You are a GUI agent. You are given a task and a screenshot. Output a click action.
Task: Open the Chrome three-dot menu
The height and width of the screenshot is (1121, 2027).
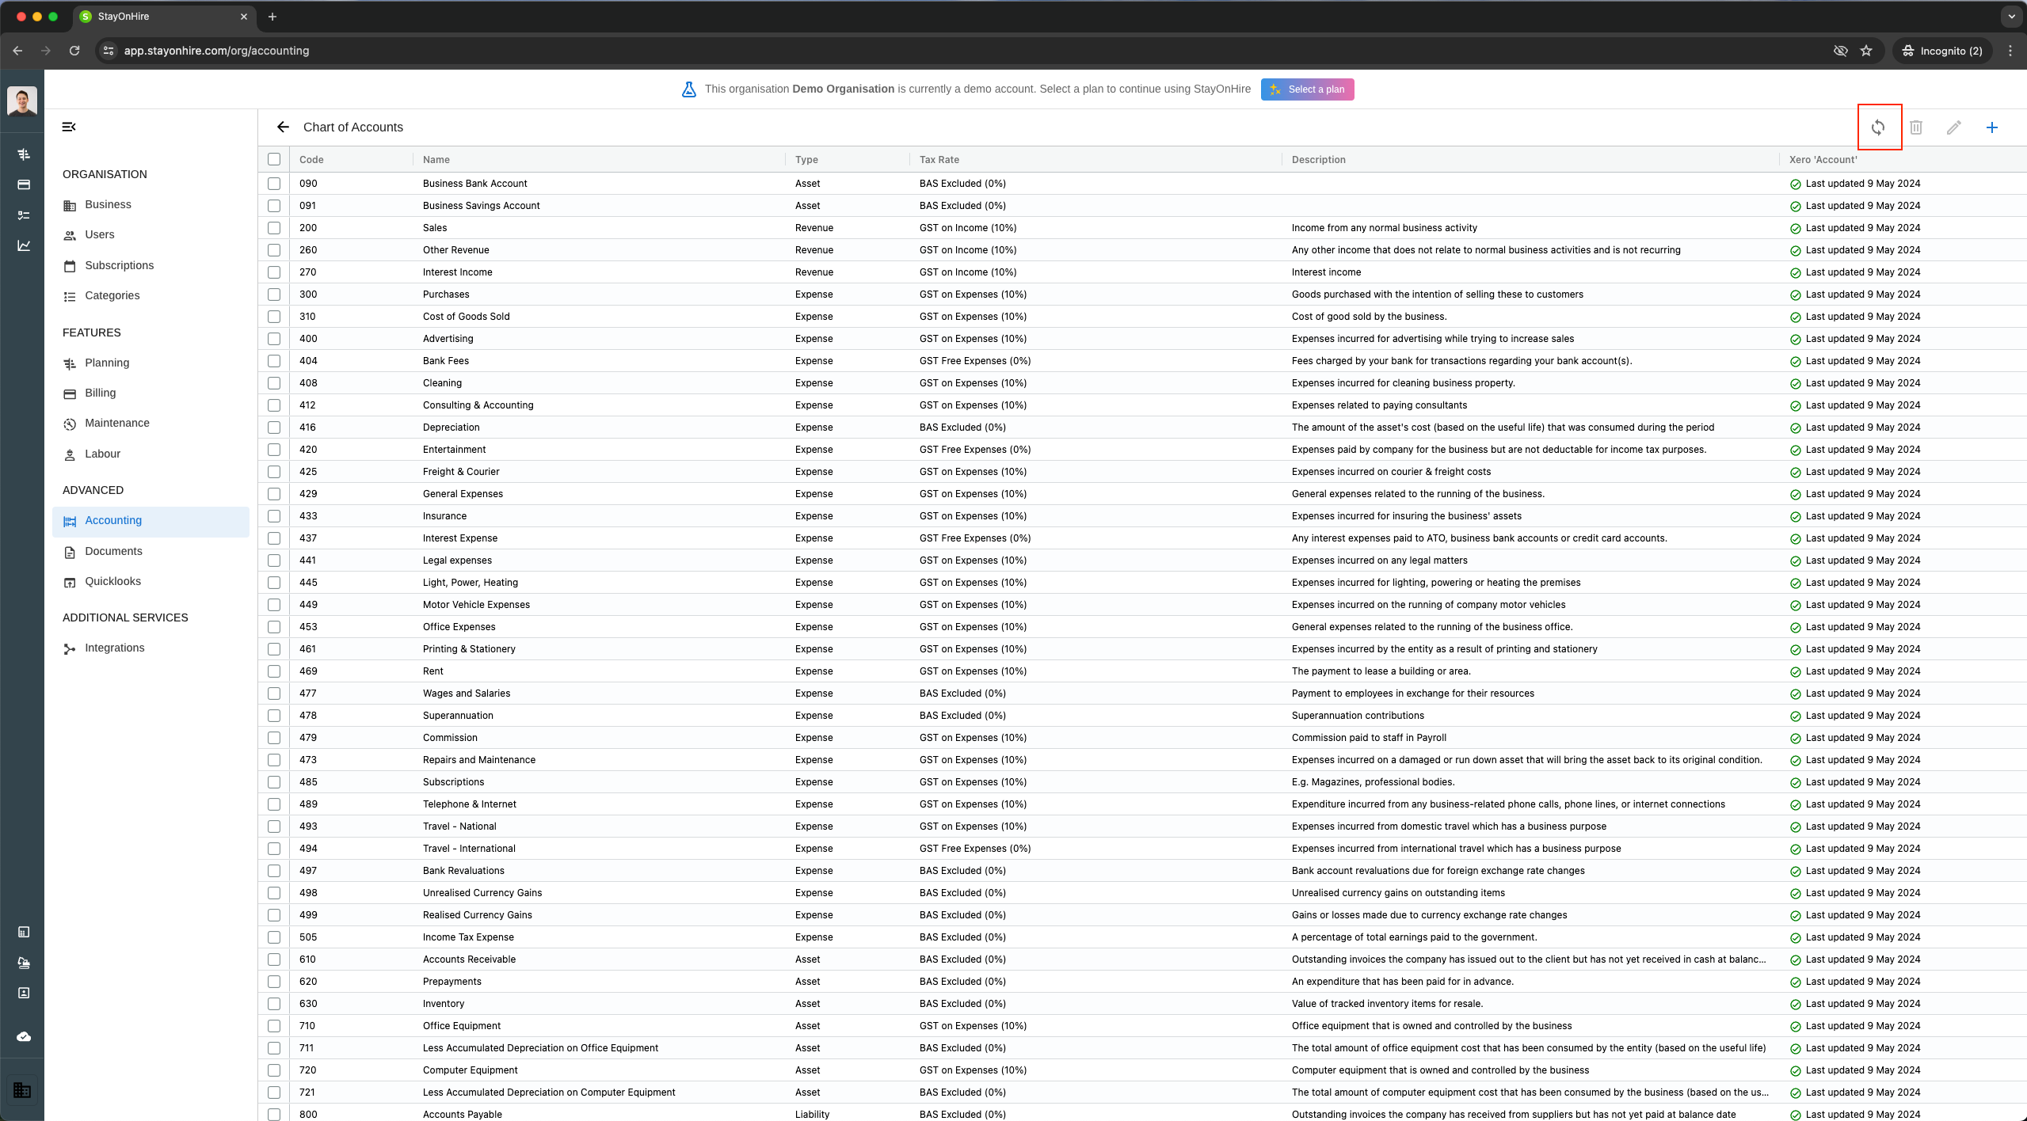2010,51
